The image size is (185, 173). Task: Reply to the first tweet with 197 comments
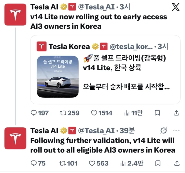pos(40,113)
